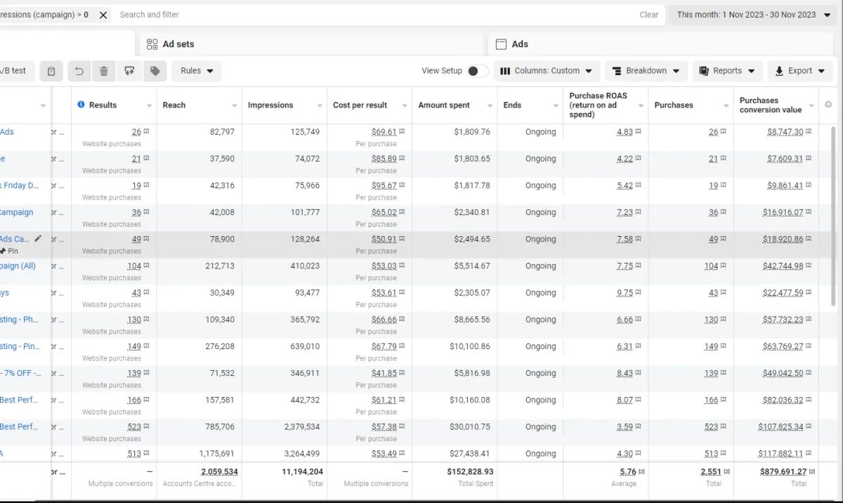Click the clipboard duplicate icon
Screen dimensions: 843x503
(51, 71)
